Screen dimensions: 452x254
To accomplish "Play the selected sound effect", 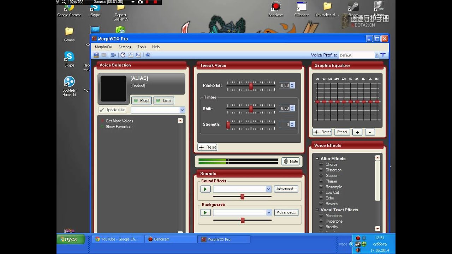I will click(206, 189).
